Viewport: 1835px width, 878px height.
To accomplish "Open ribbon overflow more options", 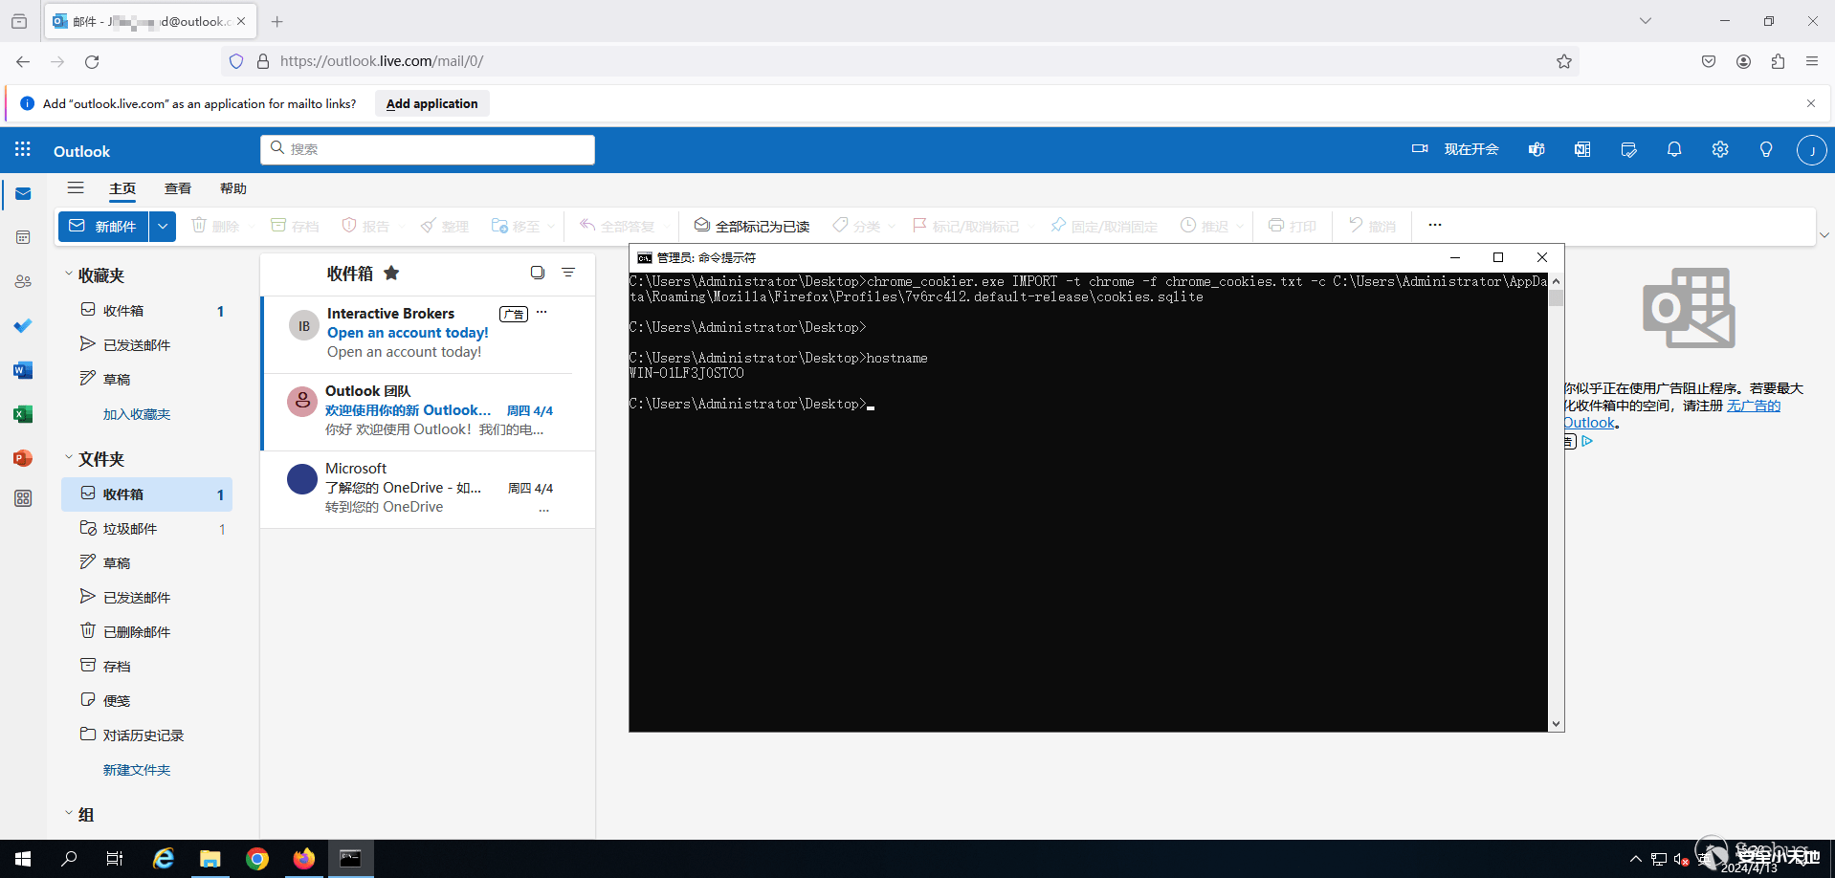I will pyautogui.click(x=1435, y=225).
